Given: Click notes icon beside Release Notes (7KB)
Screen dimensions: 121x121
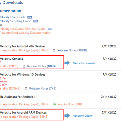Looking at the screenshot, I should click(26, 89).
